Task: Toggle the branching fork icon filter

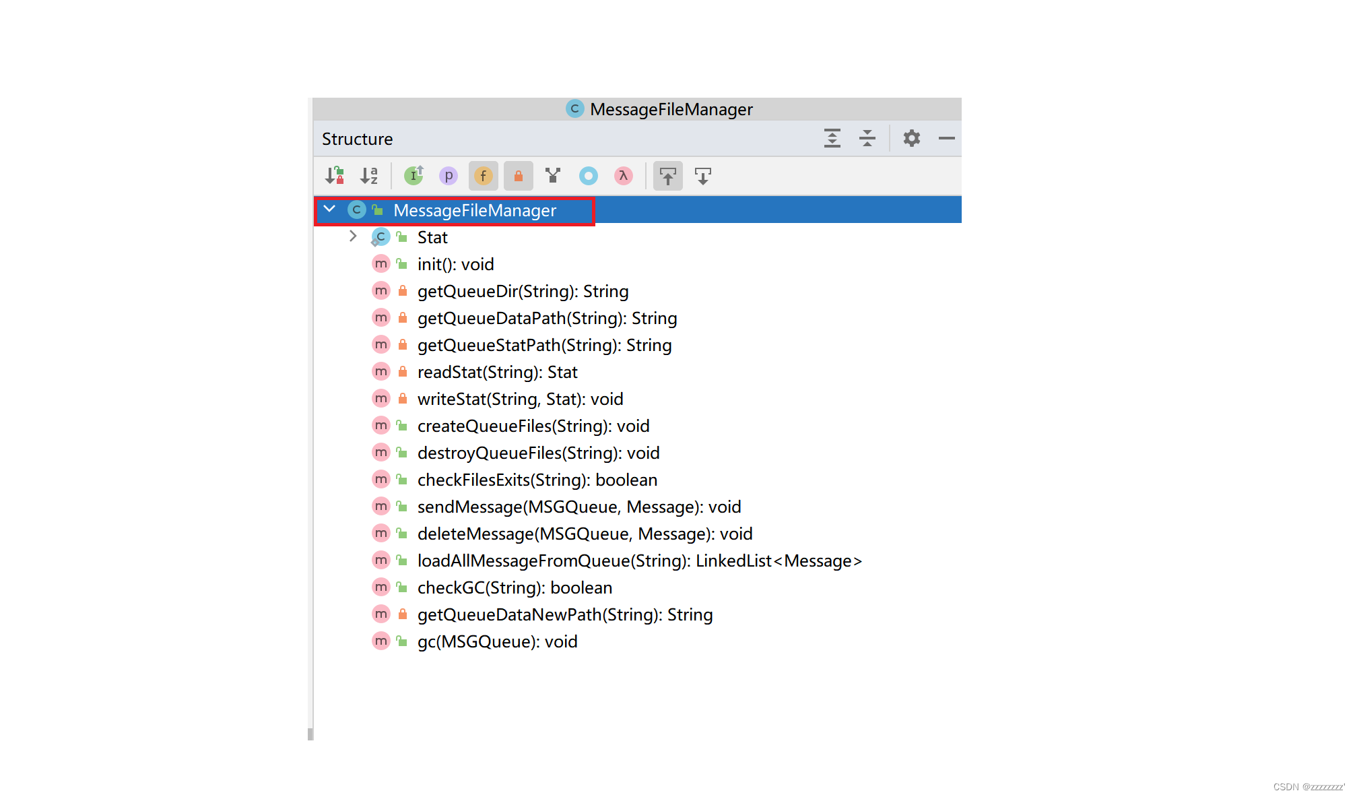Action: [553, 176]
